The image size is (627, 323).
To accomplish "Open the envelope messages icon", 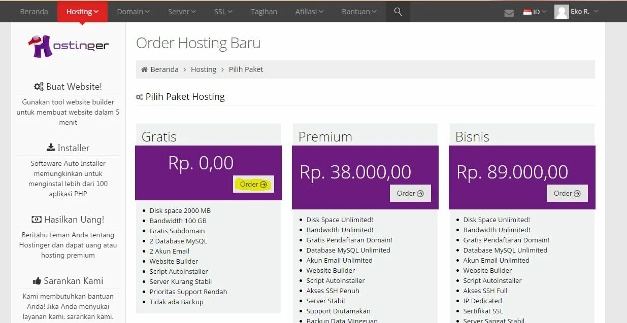I will pyautogui.click(x=509, y=13).
